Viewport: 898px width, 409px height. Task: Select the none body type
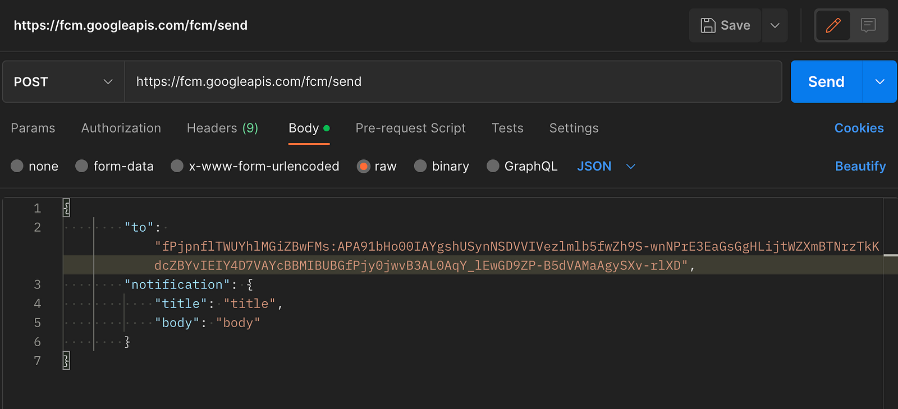pos(35,166)
